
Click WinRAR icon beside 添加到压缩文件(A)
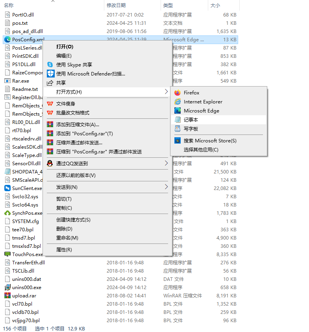(x=50, y=124)
